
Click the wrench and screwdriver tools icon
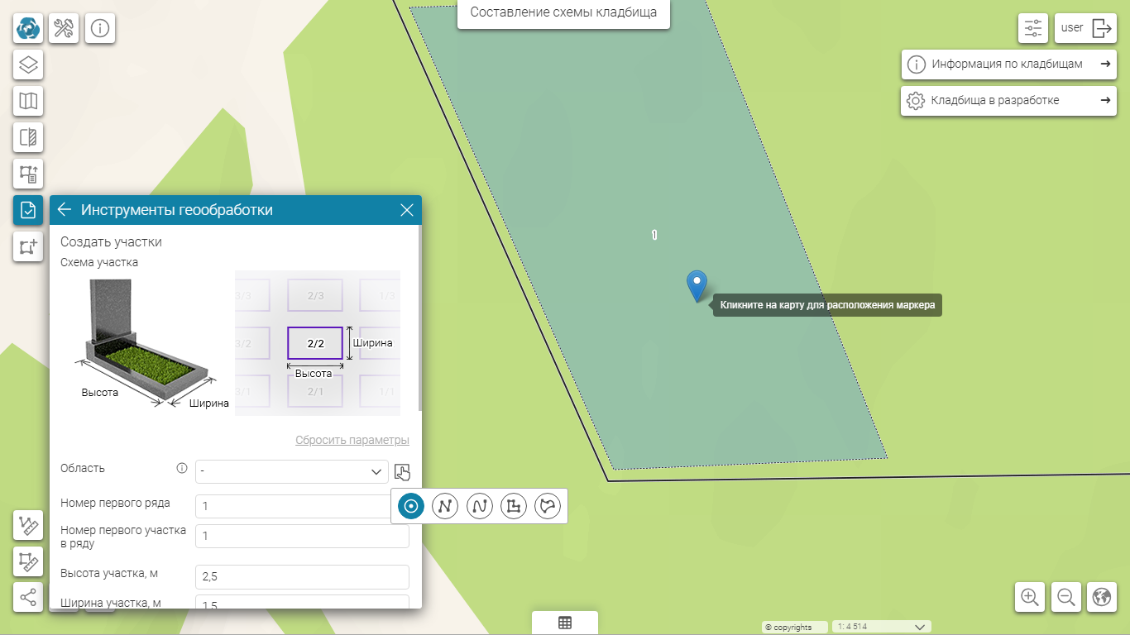pyautogui.click(x=64, y=28)
